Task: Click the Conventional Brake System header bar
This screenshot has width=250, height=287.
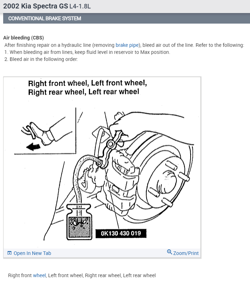Action: (x=127, y=18)
